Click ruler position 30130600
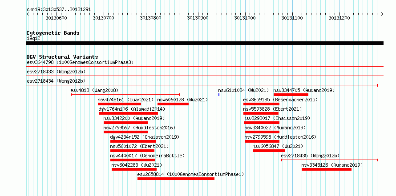The width and height of the screenshot is (396, 196). coord(57,18)
